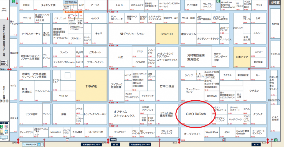Click the restroom icon below the MetaMoJi booth

point(68,140)
